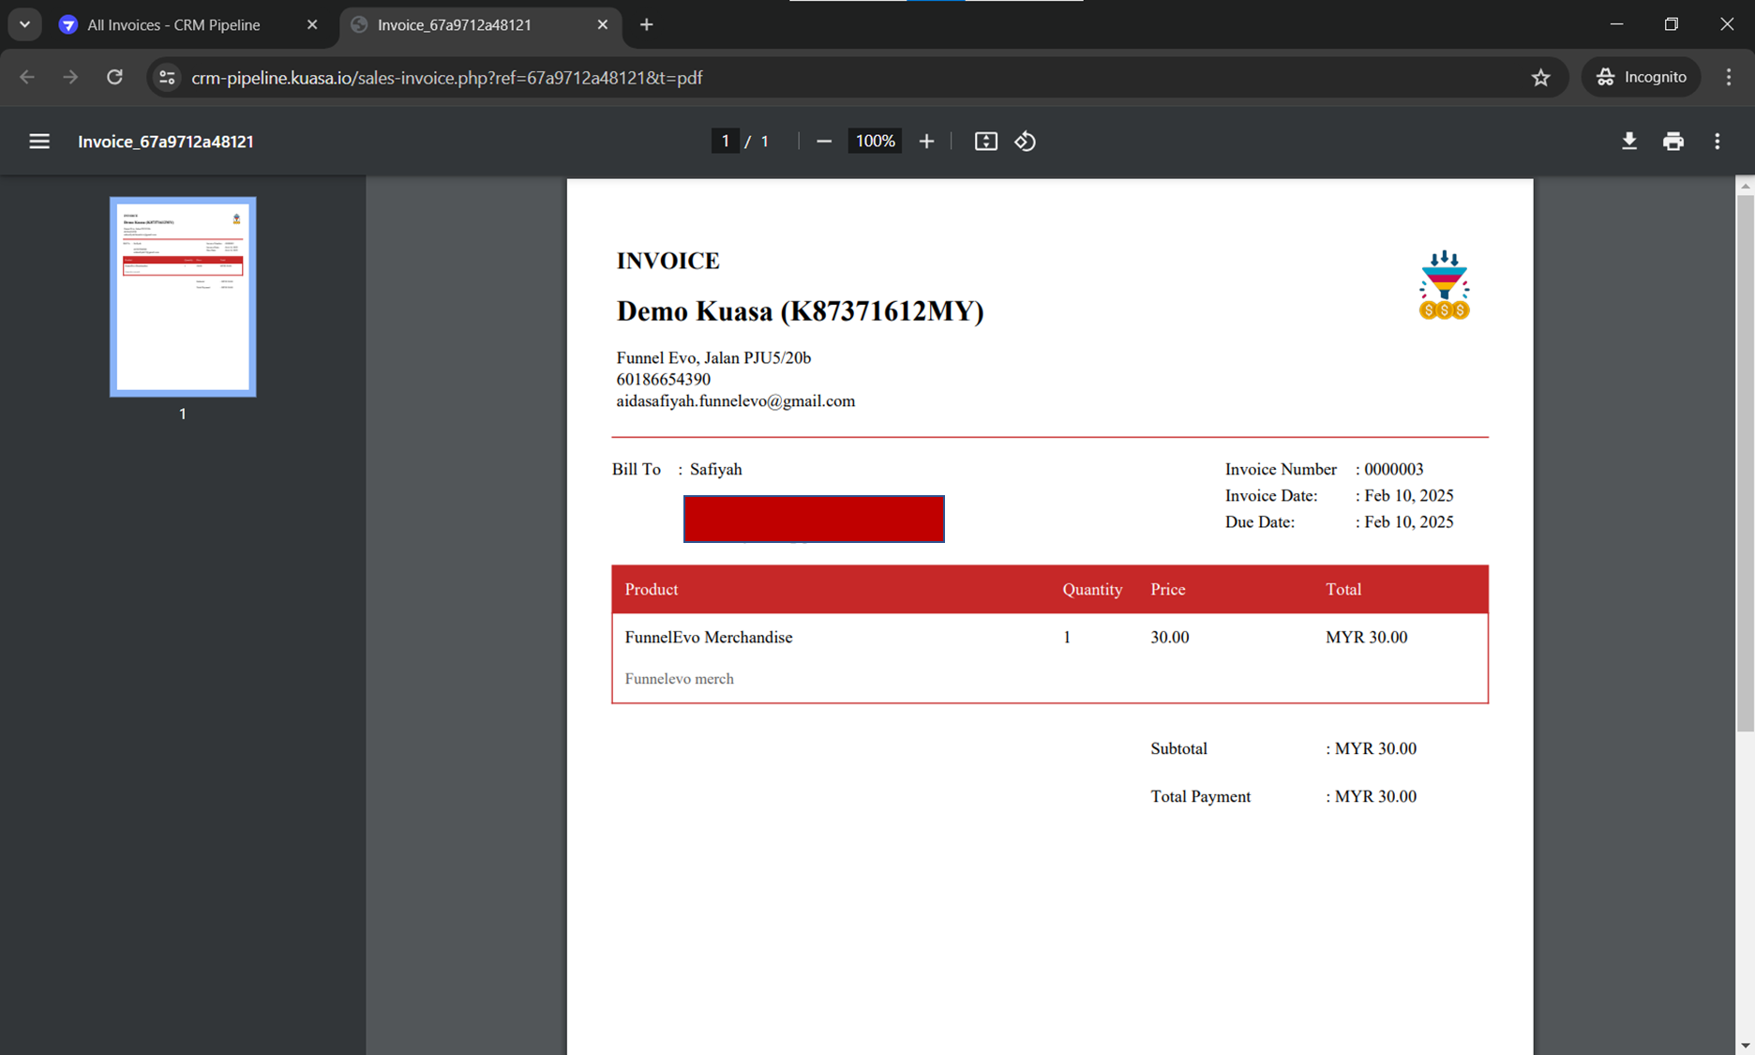Bookmark this page with star icon
Image resolution: width=1755 pixels, height=1055 pixels.
tap(1540, 78)
